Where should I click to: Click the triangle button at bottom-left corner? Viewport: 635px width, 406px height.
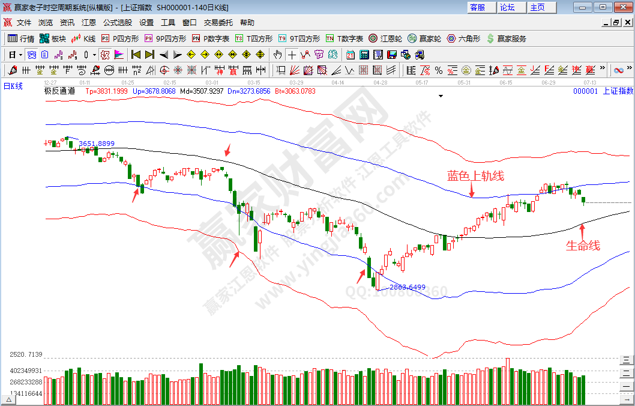(8, 399)
